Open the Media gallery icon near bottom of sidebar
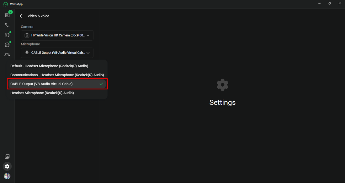Screen dimensions: 345x183 [7, 156]
